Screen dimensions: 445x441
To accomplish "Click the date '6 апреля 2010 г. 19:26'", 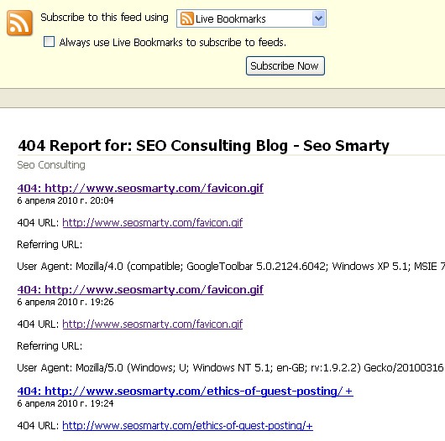I will [65, 302].
